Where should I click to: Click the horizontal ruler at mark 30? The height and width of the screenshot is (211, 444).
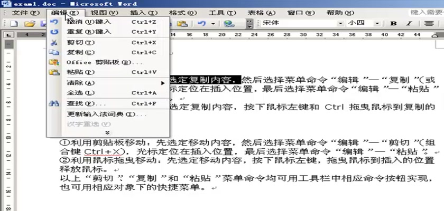[303, 35]
